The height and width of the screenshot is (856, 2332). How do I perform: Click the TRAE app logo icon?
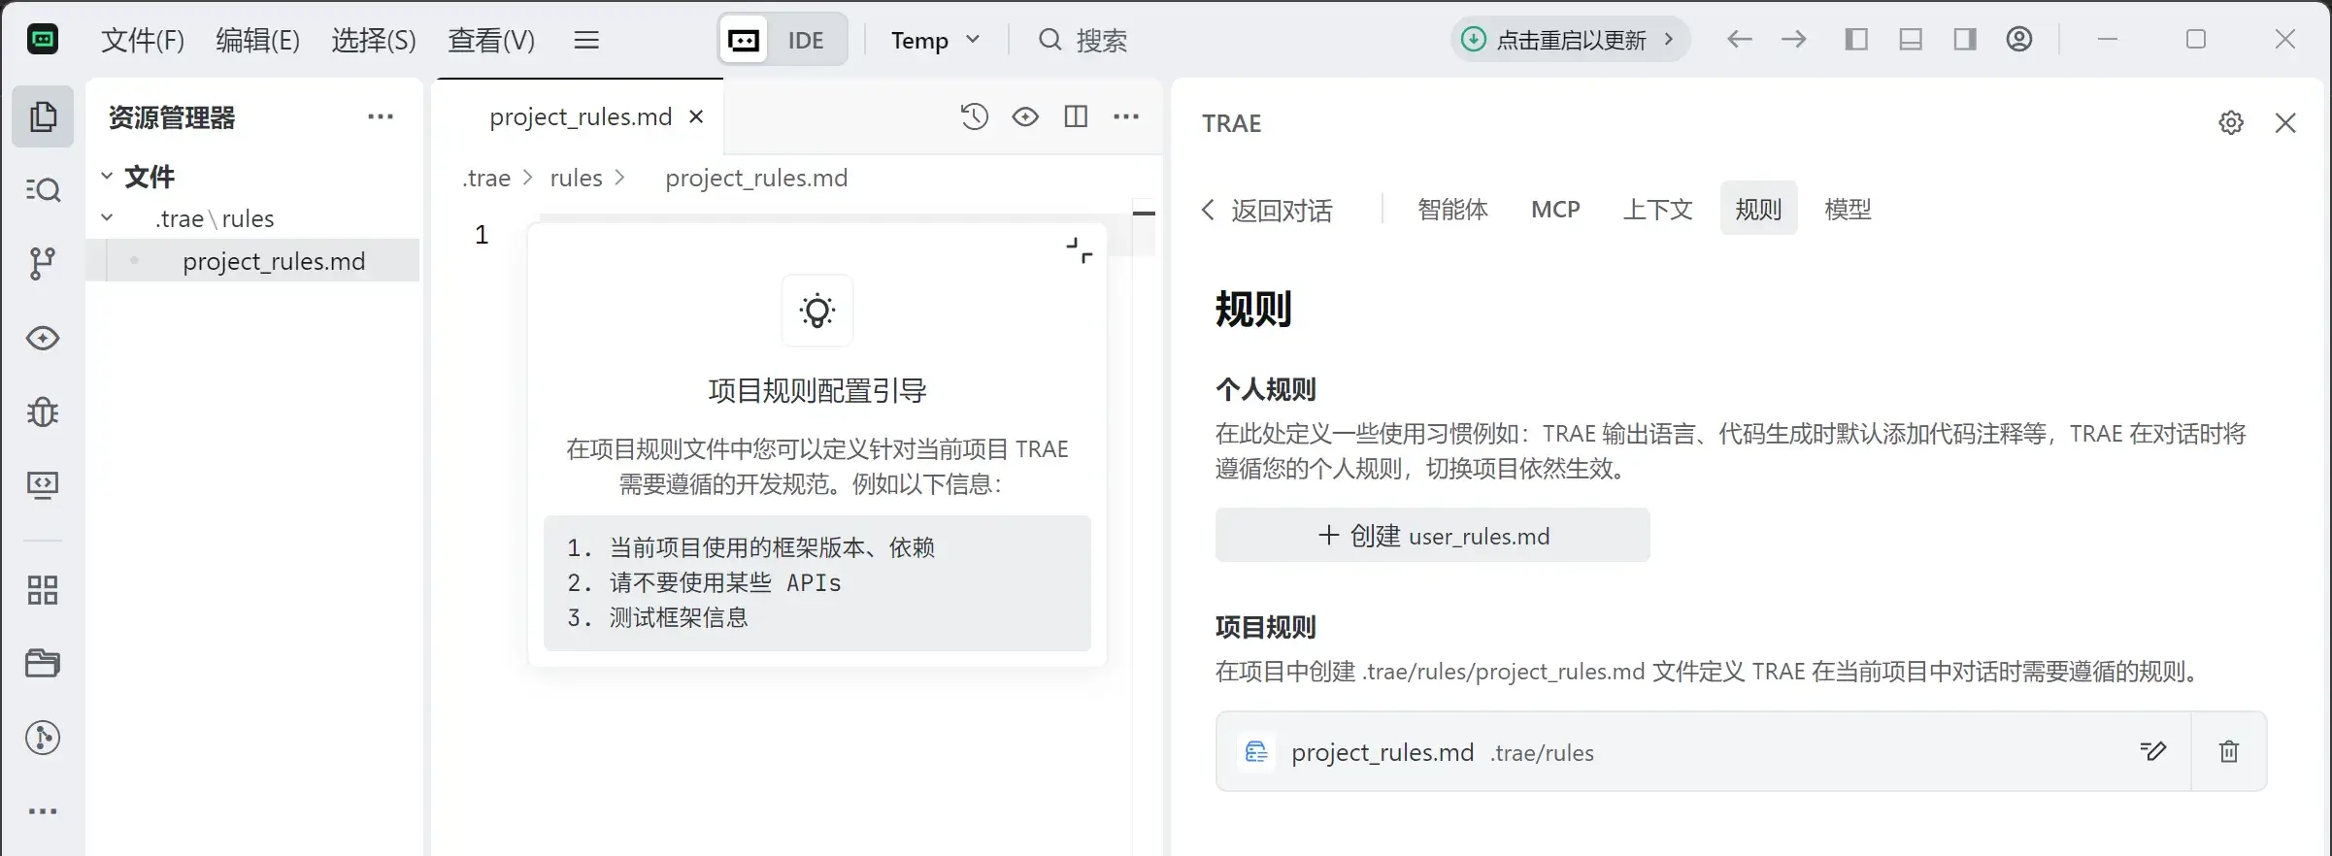[42, 40]
